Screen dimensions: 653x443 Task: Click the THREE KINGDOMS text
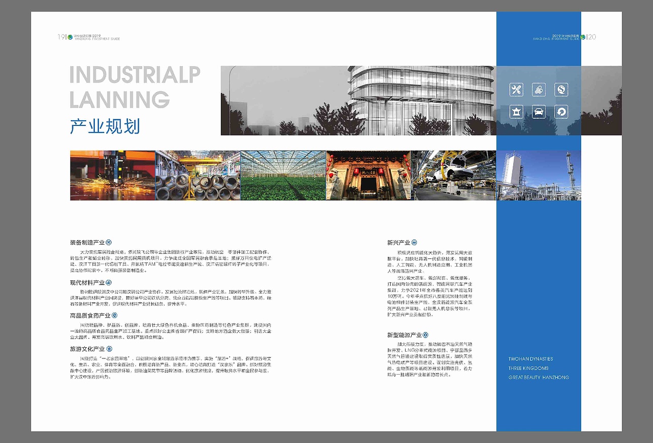point(529,368)
